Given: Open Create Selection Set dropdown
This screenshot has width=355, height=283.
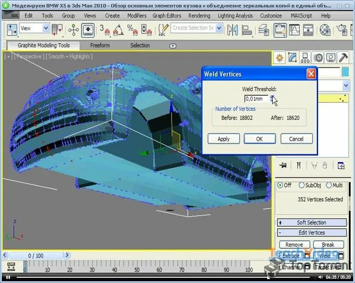Looking at the screenshot, I should [219, 28].
